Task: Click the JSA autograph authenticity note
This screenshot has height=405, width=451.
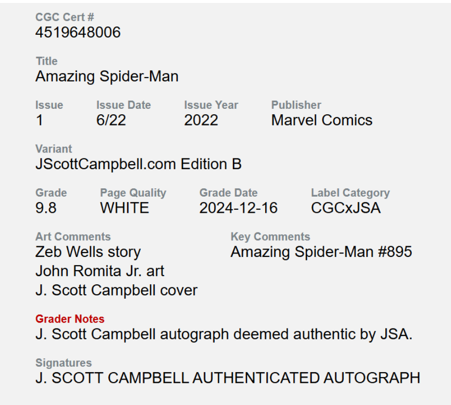Action: 224,334
